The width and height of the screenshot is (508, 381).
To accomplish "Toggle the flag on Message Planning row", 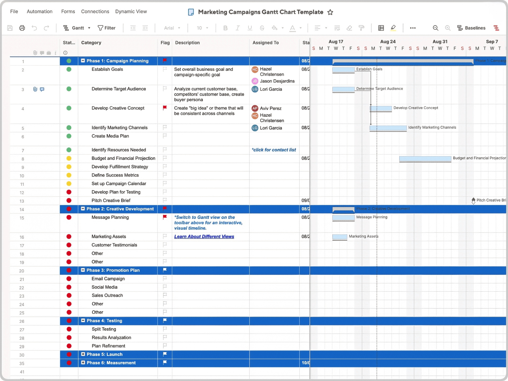I will [x=165, y=217].
